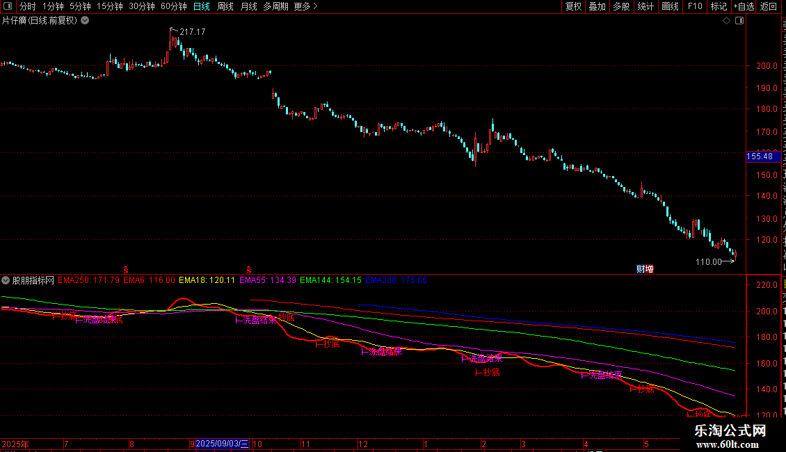Click the 标记 mark button
Image resolution: width=786 pixels, height=452 pixels.
coord(719,6)
